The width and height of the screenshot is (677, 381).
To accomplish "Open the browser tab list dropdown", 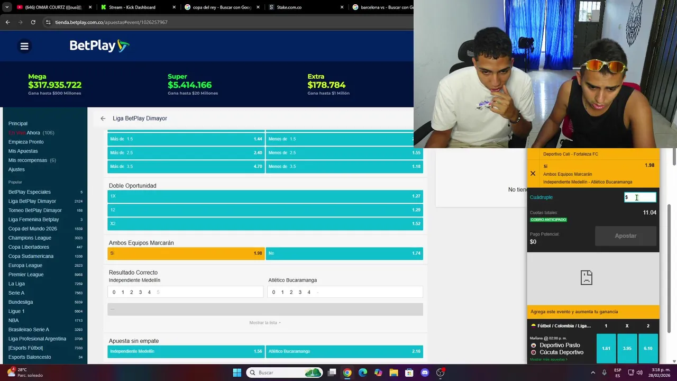I will [x=6, y=7].
